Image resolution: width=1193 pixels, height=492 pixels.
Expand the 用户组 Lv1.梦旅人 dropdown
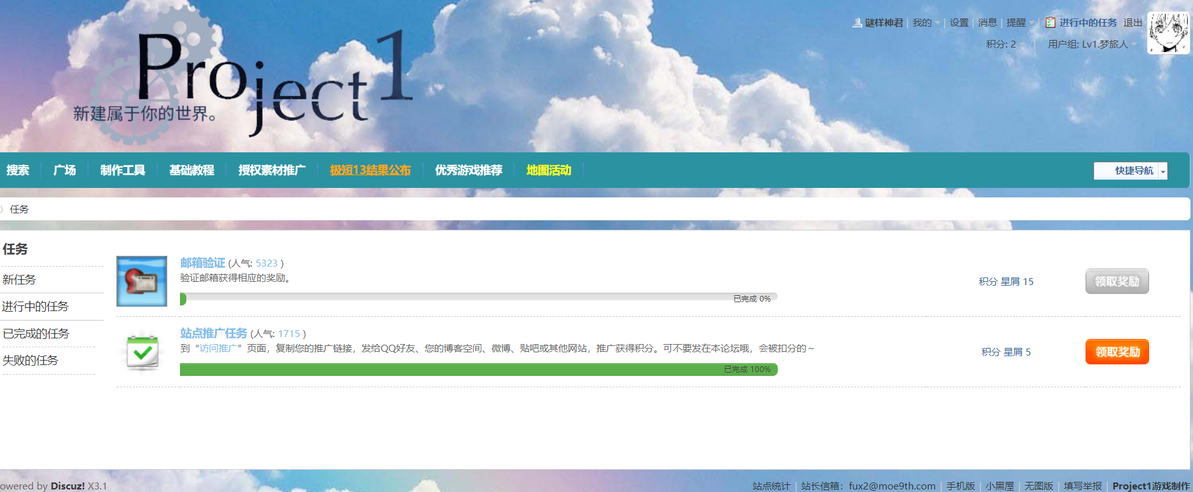[x=1093, y=44]
